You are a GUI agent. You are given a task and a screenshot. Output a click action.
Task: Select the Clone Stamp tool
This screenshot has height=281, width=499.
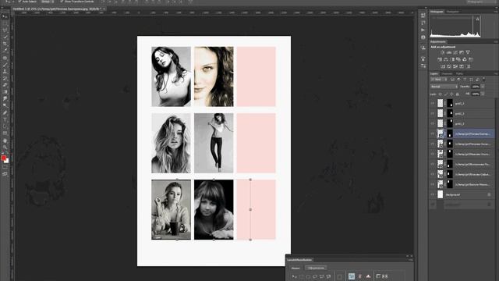point(5,72)
